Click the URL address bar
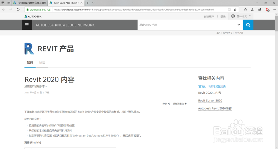Image resolution: width=278 pixels, height=149 pixels. (134, 9)
